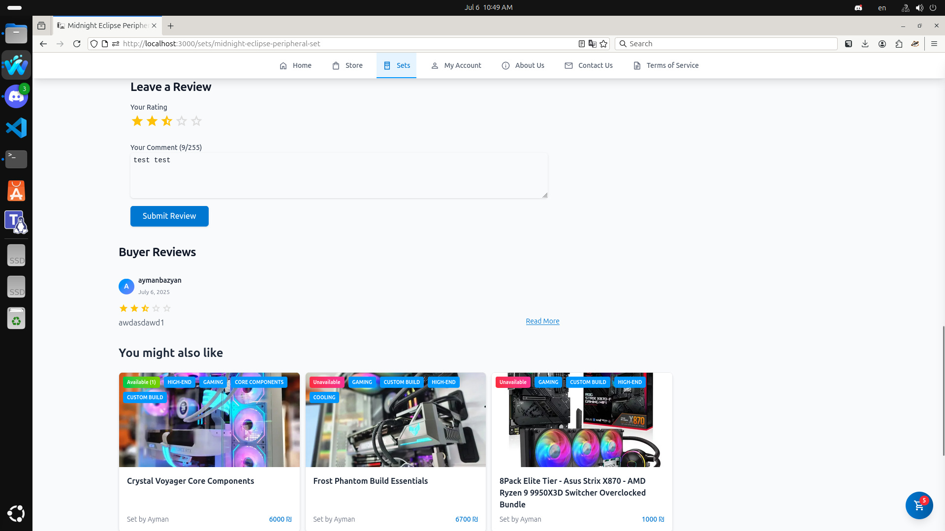
Task: Select the third rating star
Action: (x=167, y=121)
